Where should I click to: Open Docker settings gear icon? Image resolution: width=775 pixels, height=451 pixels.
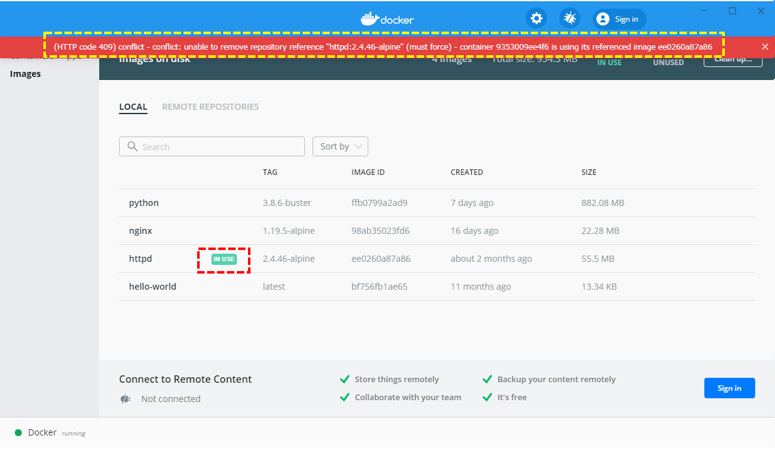point(536,19)
